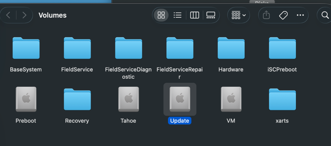Switch to list view
331x146 pixels.
coord(177,15)
